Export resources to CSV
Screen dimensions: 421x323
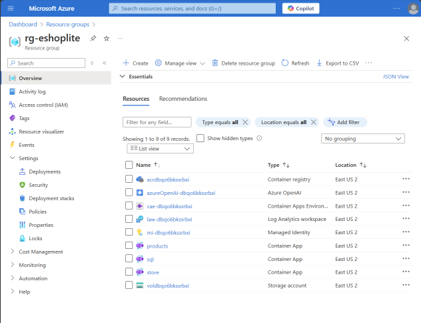[338, 63]
